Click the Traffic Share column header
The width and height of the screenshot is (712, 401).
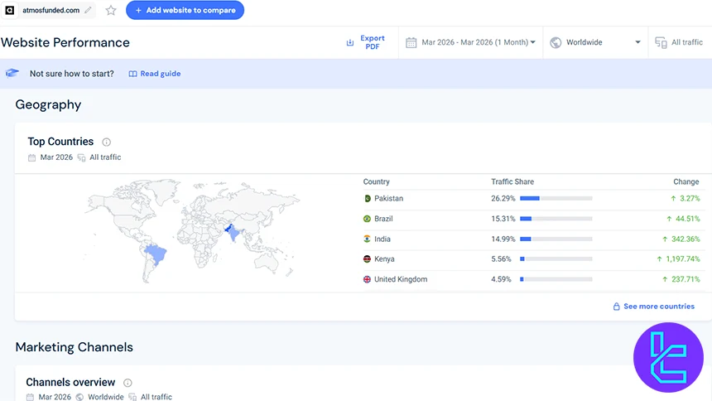(512, 181)
